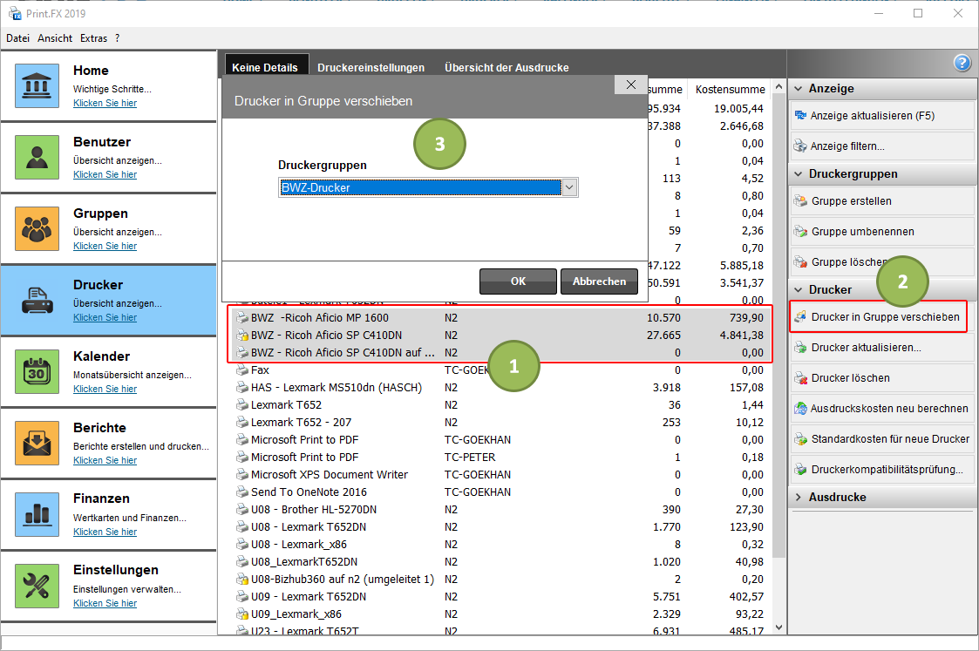Select the 'U08 - Lexmark_x86' printer row

coord(500,545)
